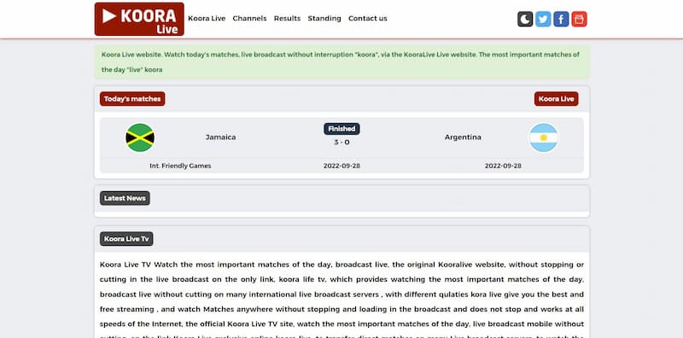The width and height of the screenshot is (683, 338).
Task: Click the Finished status badge
Action: [341, 129]
